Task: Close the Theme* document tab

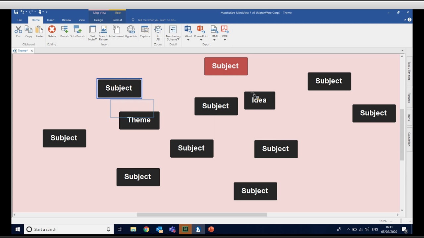Action: 32,51
